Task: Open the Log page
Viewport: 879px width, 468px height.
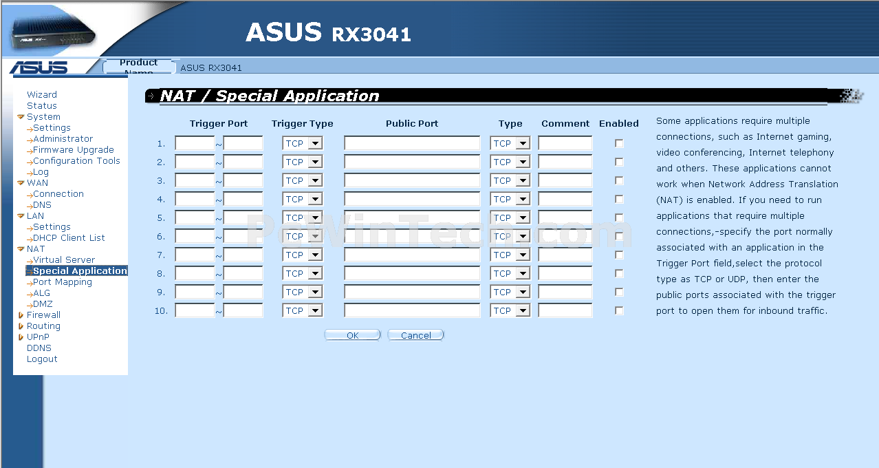Action: tap(41, 172)
